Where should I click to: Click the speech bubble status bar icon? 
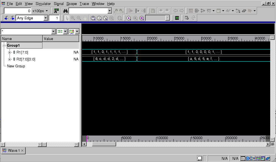[x=199, y=158]
